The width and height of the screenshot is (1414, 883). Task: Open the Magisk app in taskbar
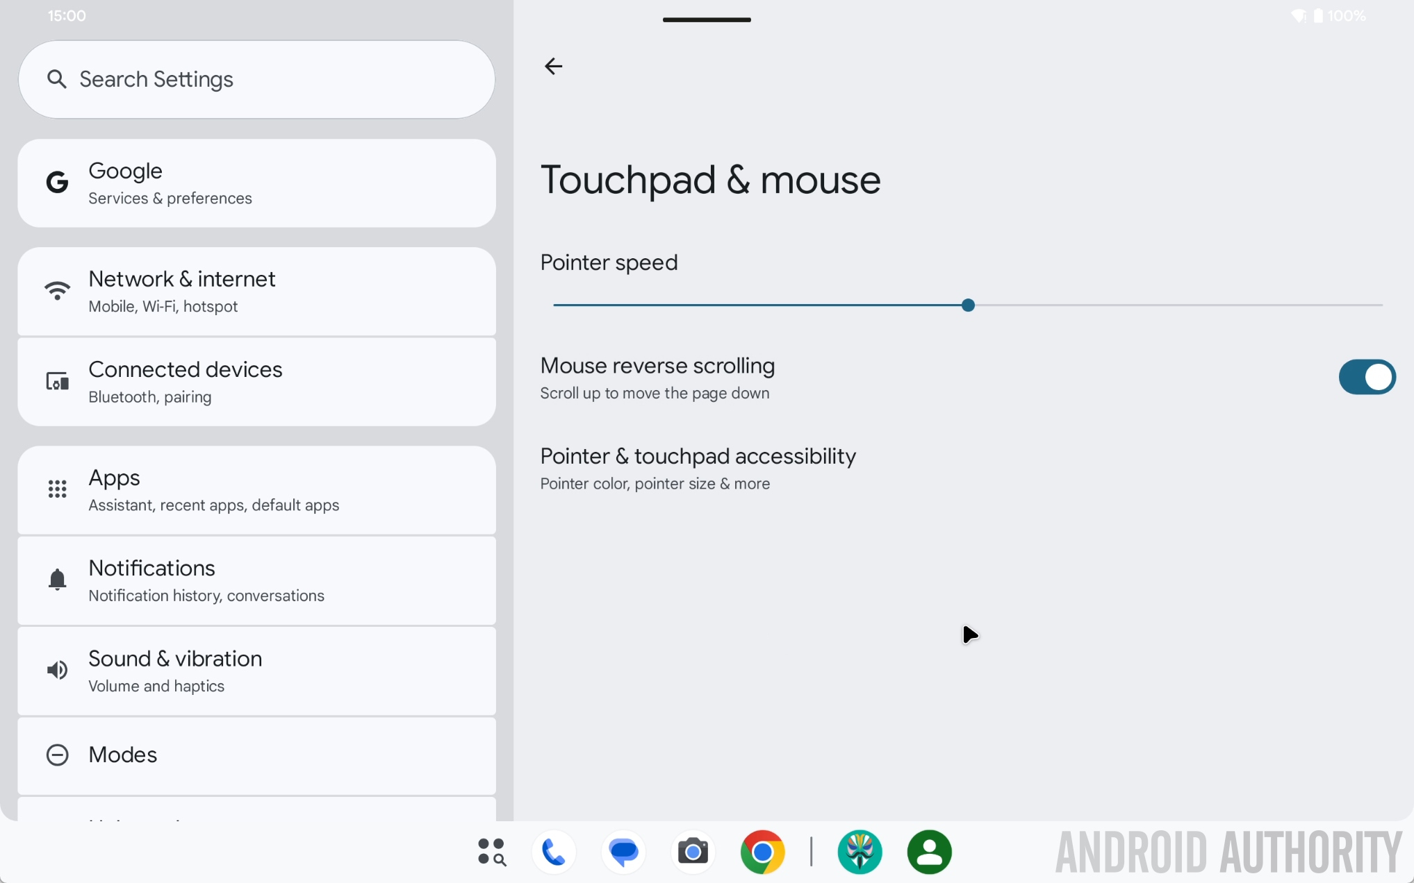pyautogui.click(x=860, y=852)
